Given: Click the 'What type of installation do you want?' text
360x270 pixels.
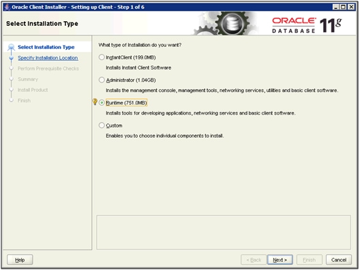Looking at the screenshot, I should point(140,45).
